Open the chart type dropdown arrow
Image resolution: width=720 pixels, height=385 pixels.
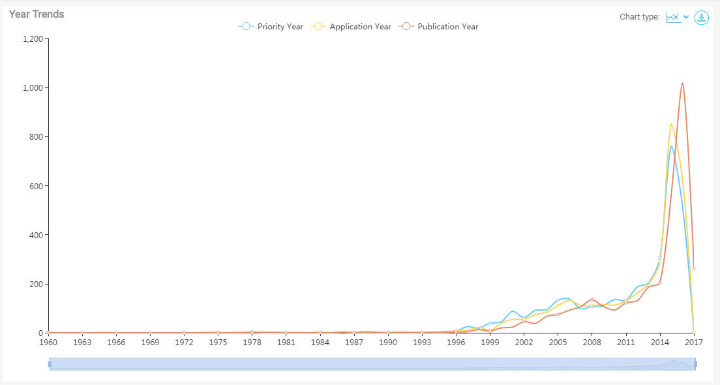point(686,17)
